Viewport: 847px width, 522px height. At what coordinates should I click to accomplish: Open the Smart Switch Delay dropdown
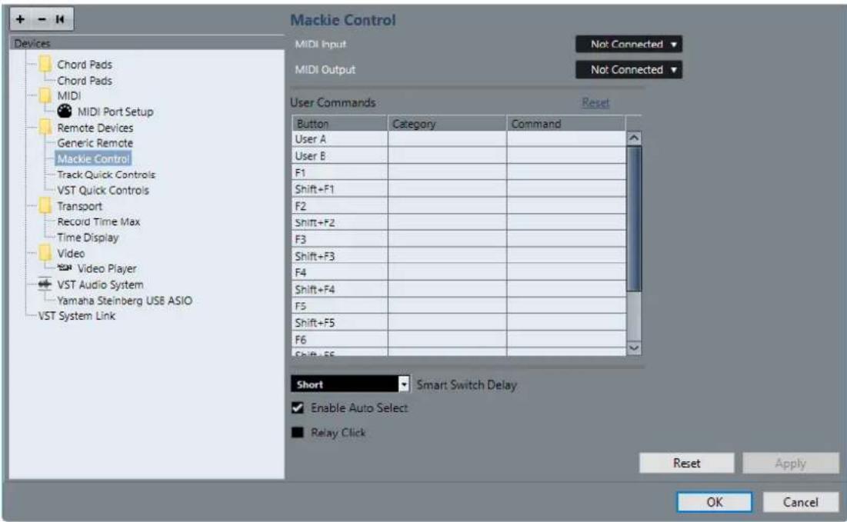point(350,384)
